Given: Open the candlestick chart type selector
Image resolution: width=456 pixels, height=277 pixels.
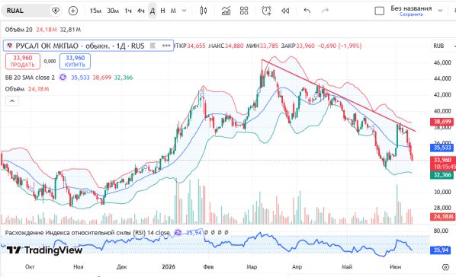Looking at the screenshot, I should 204,11.
